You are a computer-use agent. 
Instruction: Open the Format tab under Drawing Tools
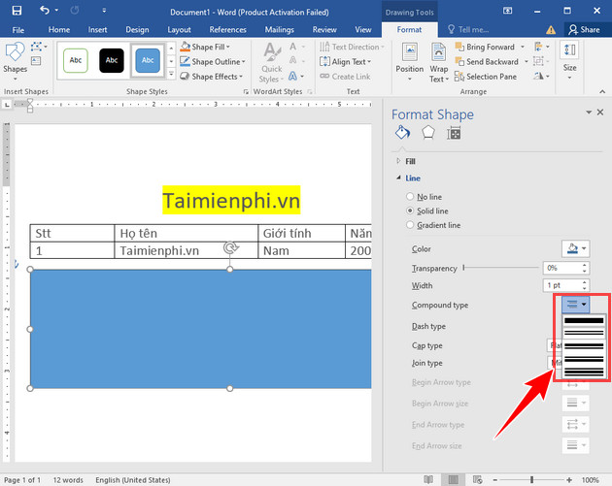pos(409,30)
